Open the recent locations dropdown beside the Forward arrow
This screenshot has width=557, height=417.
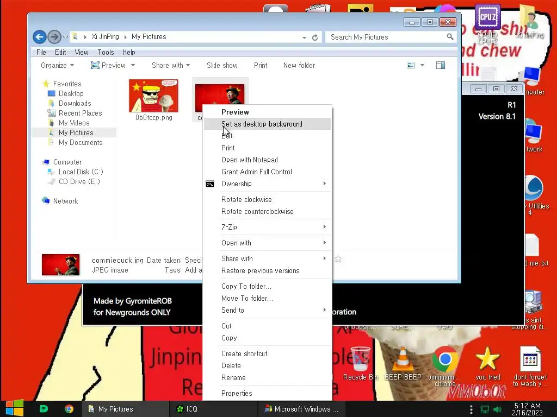coord(65,37)
